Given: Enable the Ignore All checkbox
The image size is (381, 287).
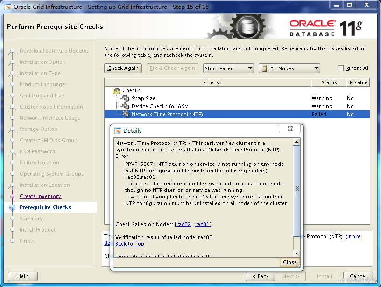Looking at the screenshot, I should click(340, 68).
